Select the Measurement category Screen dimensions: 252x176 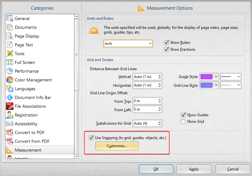(x=40, y=150)
